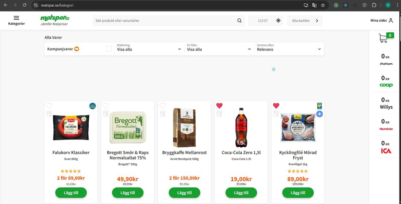Open the Kronfågel chicken fillet image
Image resolution: width=401 pixels, height=204 pixels.
[x=298, y=127]
